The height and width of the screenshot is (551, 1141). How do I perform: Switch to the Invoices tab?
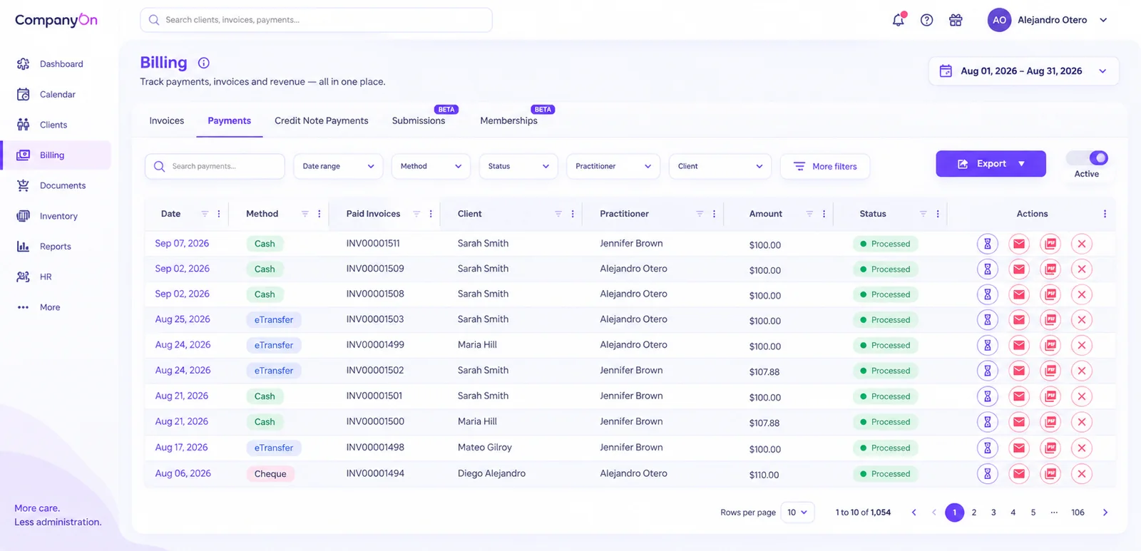[x=167, y=120]
